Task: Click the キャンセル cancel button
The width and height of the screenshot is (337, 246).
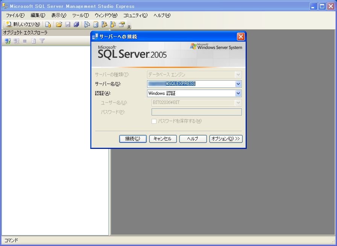Action: [163, 139]
